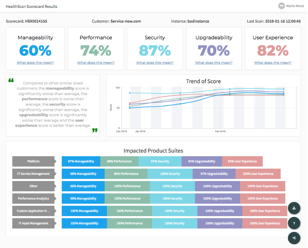The image size is (308, 248).
Task: Select the IT Service Management suite label
Action: point(34,174)
